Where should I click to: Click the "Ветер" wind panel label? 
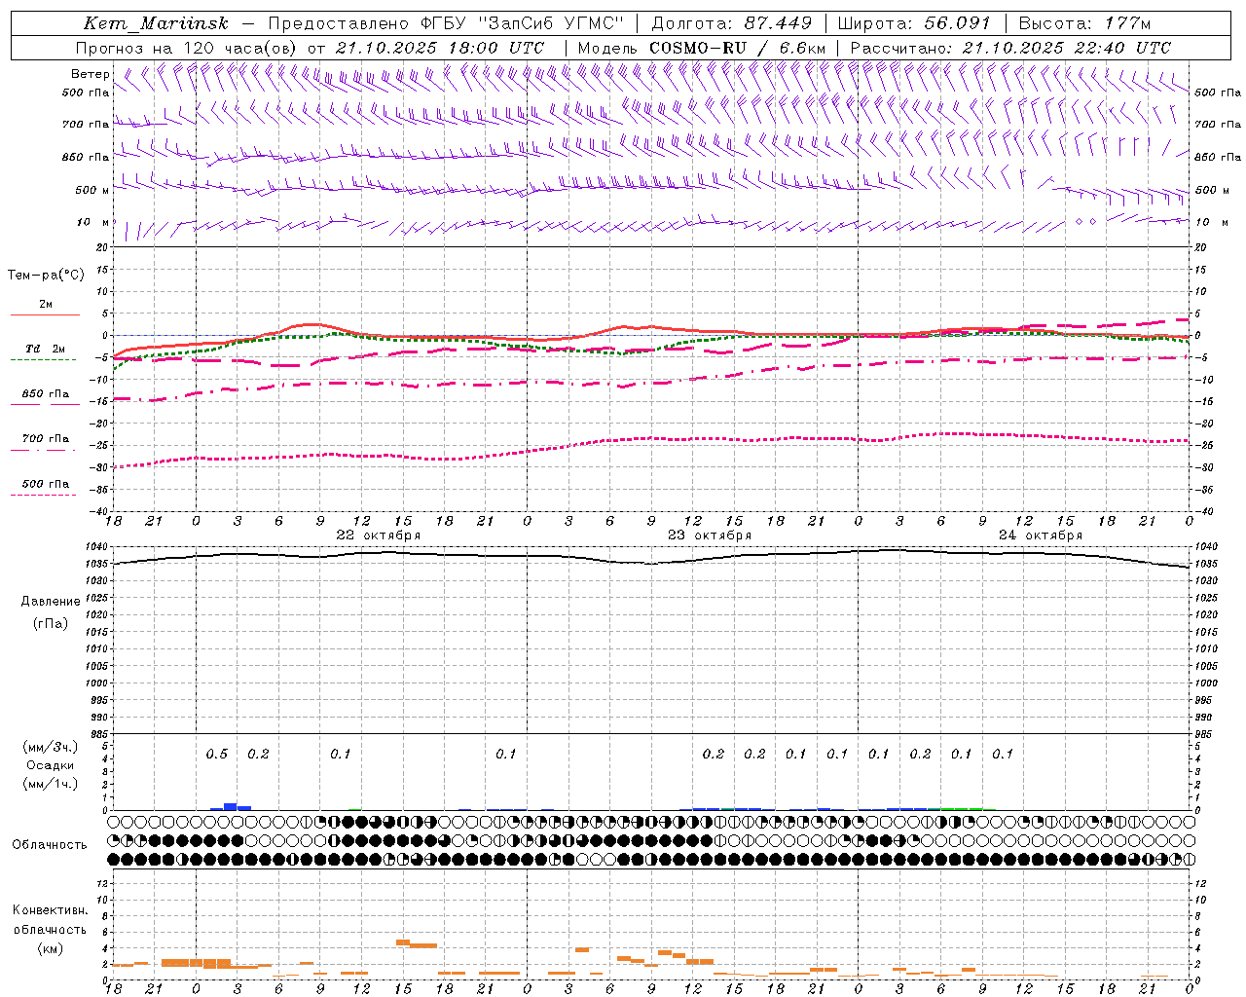[91, 74]
